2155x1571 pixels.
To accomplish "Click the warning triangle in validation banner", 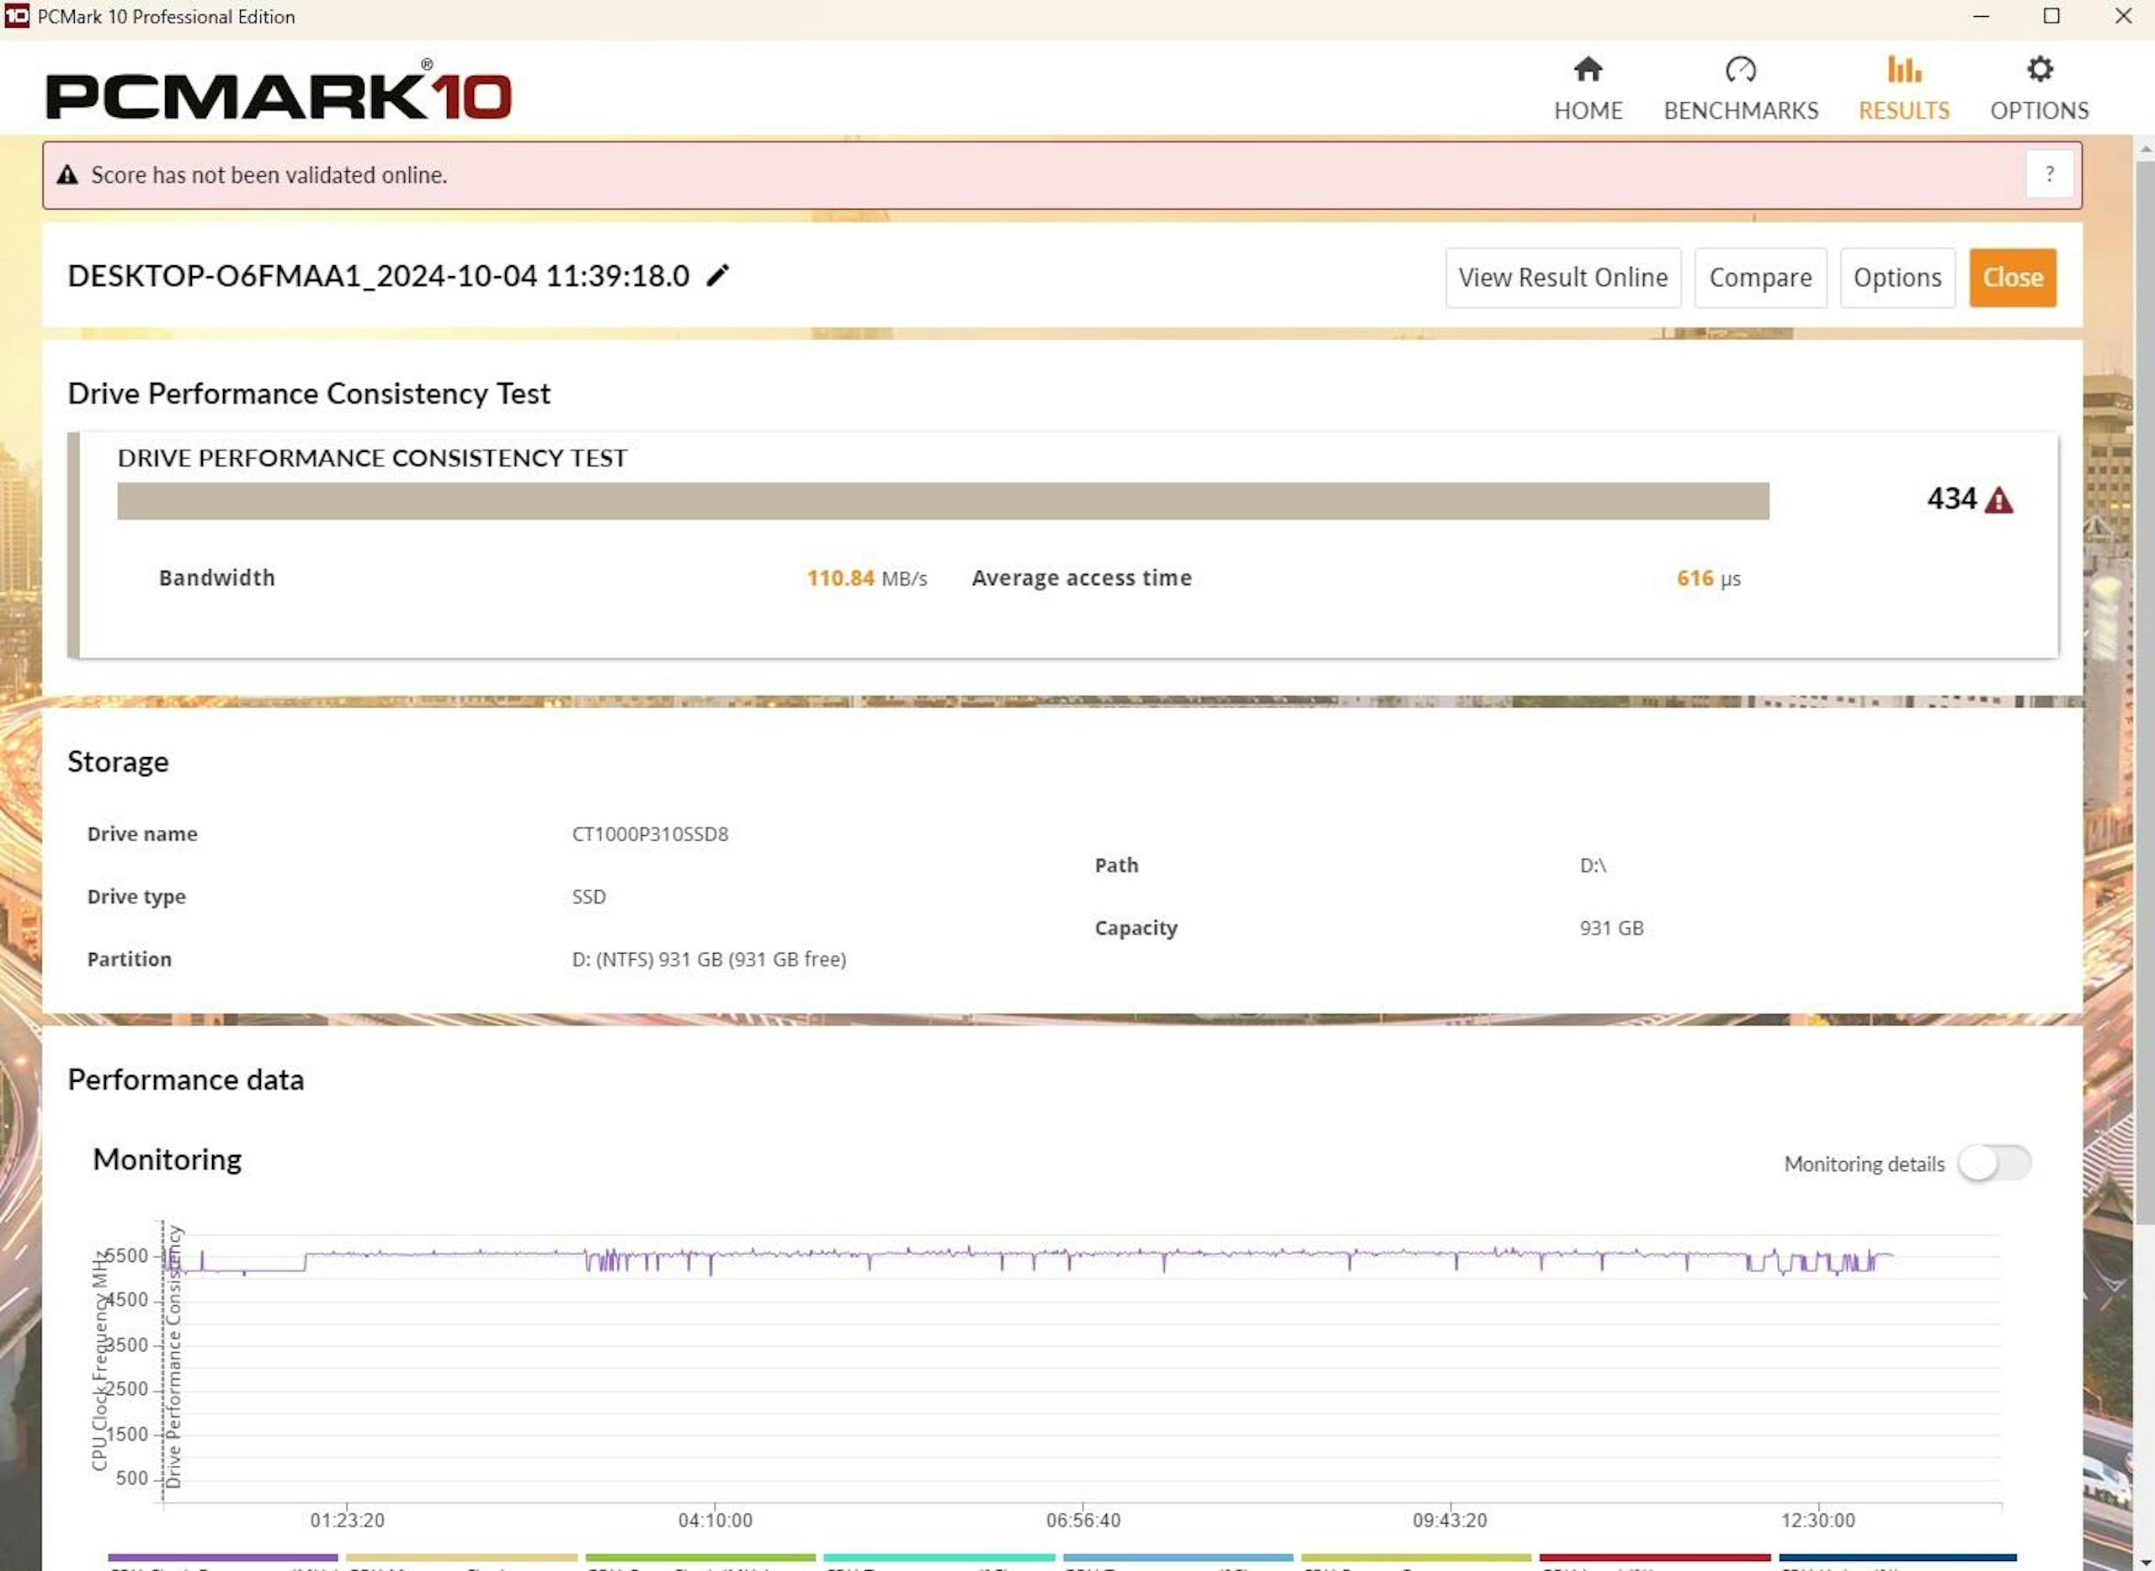I will (67, 175).
